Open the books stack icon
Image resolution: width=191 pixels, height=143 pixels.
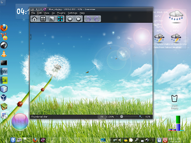pyautogui.click(x=4, y=107)
